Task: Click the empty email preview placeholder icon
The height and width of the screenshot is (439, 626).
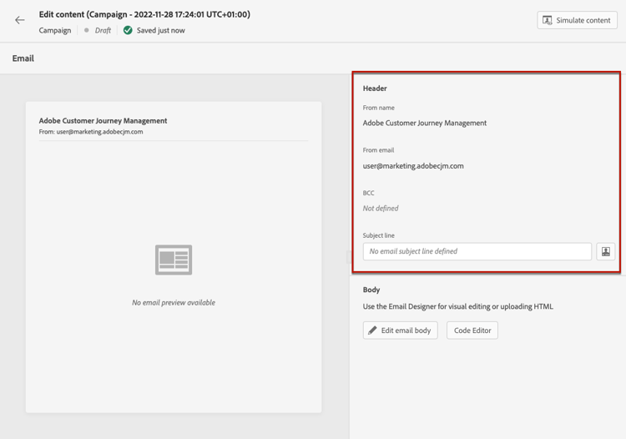Action: coord(174,260)
